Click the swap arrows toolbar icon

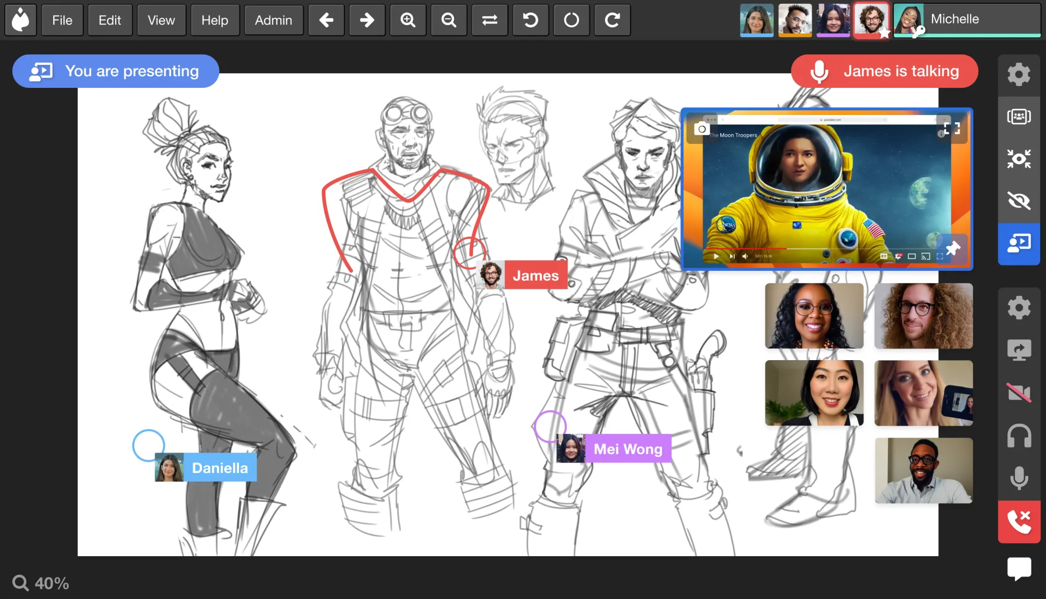pyautogui.click(x=490, y=20)
